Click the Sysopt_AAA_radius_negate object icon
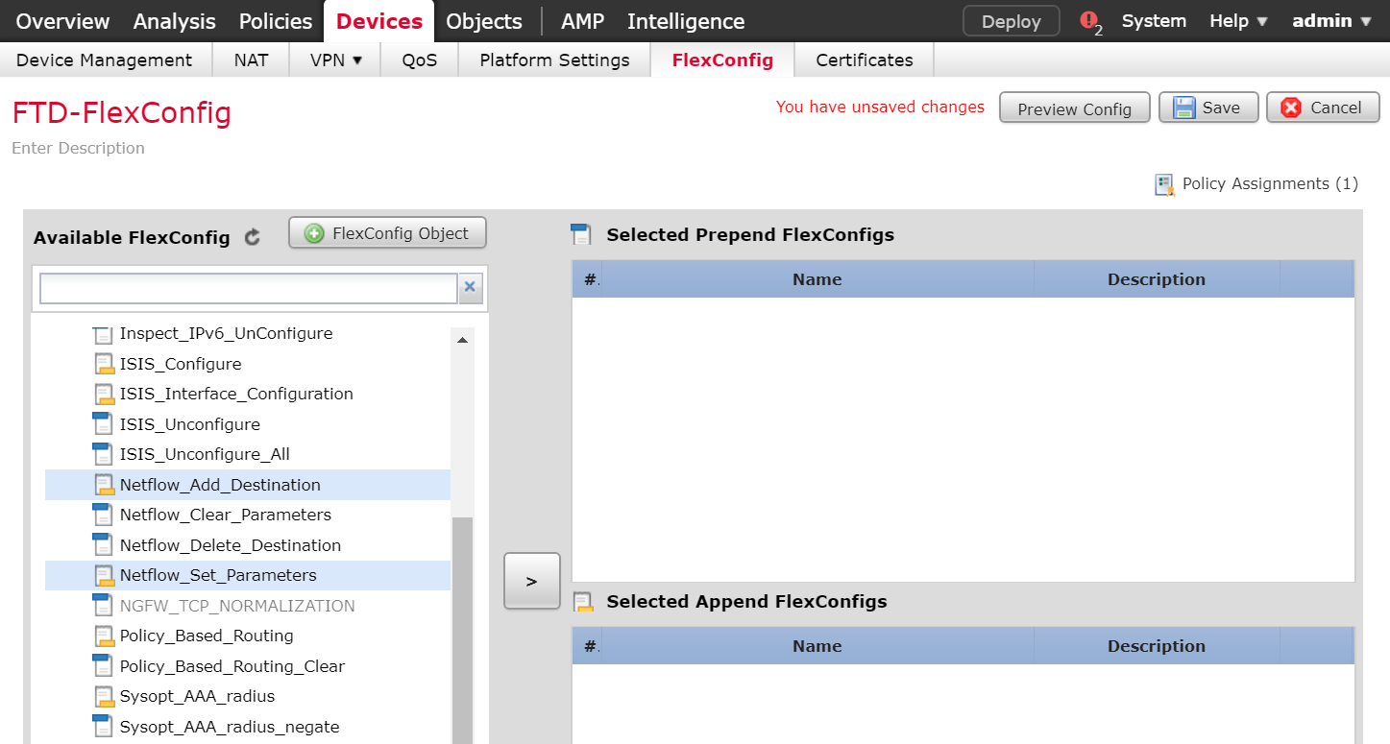The width and height of the screenshot is (1390, 744). 103,727
